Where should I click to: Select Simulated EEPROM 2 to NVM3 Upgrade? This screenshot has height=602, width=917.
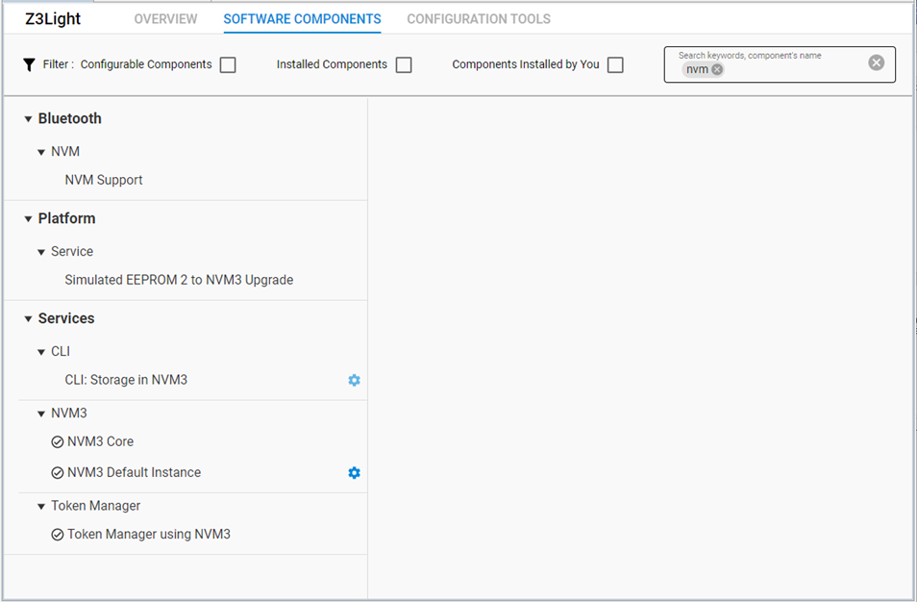click(x=179, y=280)
